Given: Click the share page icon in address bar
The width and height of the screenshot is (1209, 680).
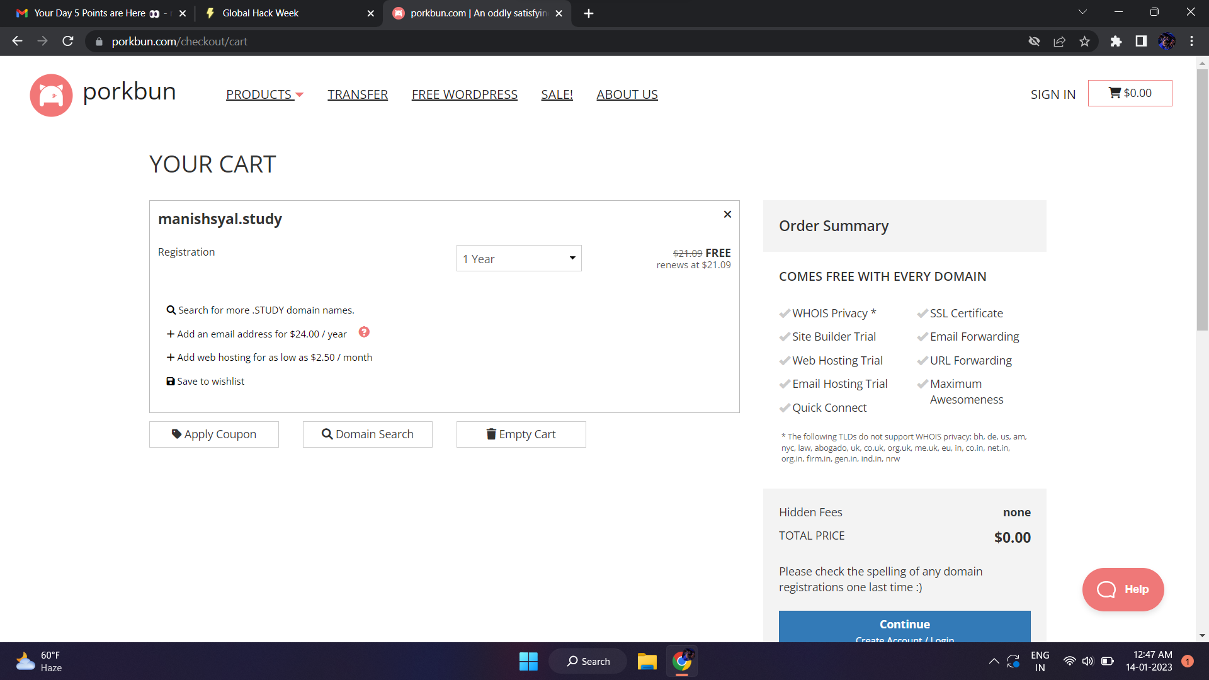Looking at the screenshot, I should point(1059,42).
